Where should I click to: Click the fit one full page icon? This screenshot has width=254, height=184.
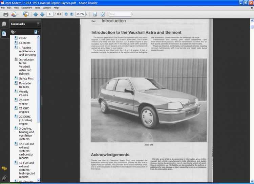pyautogui.click(x=103, y=14)
